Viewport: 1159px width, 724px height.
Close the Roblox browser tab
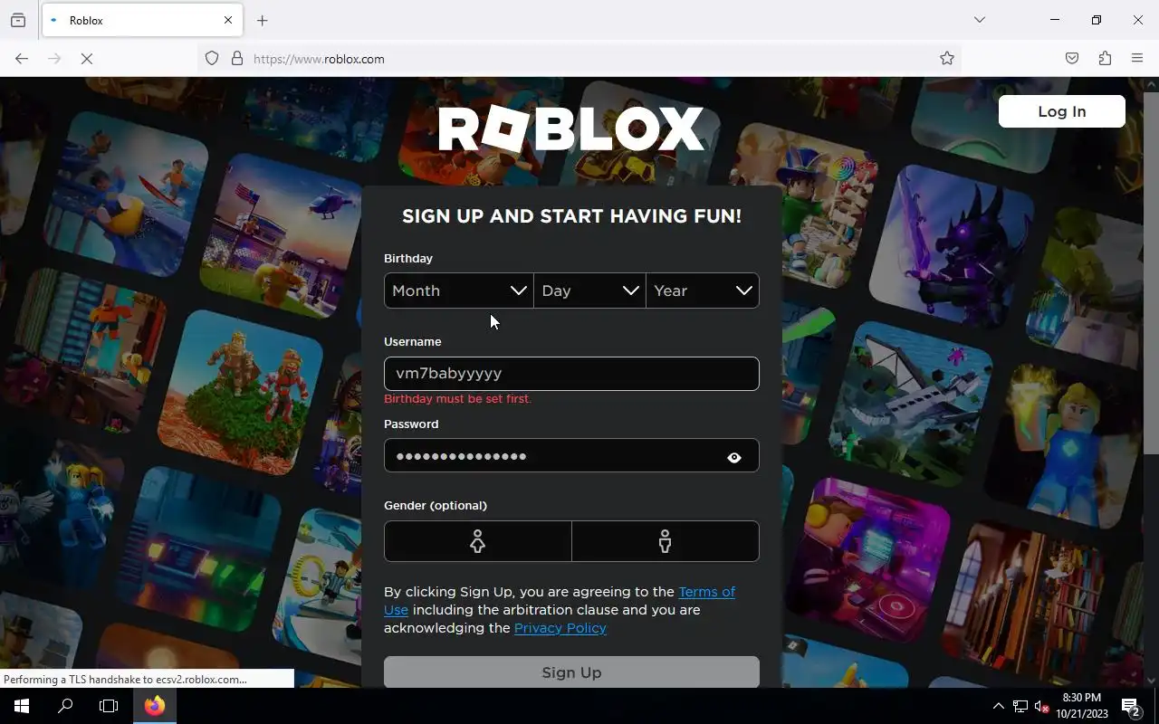click(228, 20)
